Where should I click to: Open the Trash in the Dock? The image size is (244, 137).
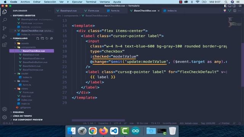(x=172, y=131)
